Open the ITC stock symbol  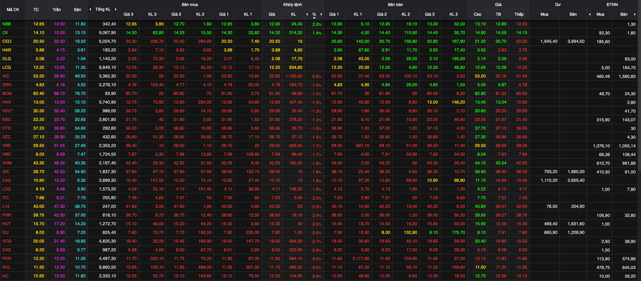pos(6,198)
